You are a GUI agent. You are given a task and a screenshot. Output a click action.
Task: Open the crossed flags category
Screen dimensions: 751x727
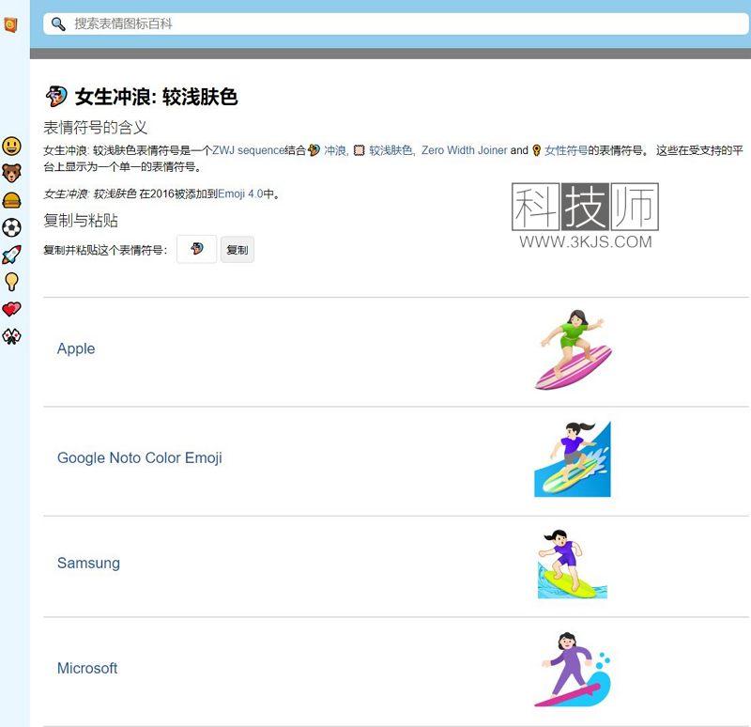coord(11,336)
